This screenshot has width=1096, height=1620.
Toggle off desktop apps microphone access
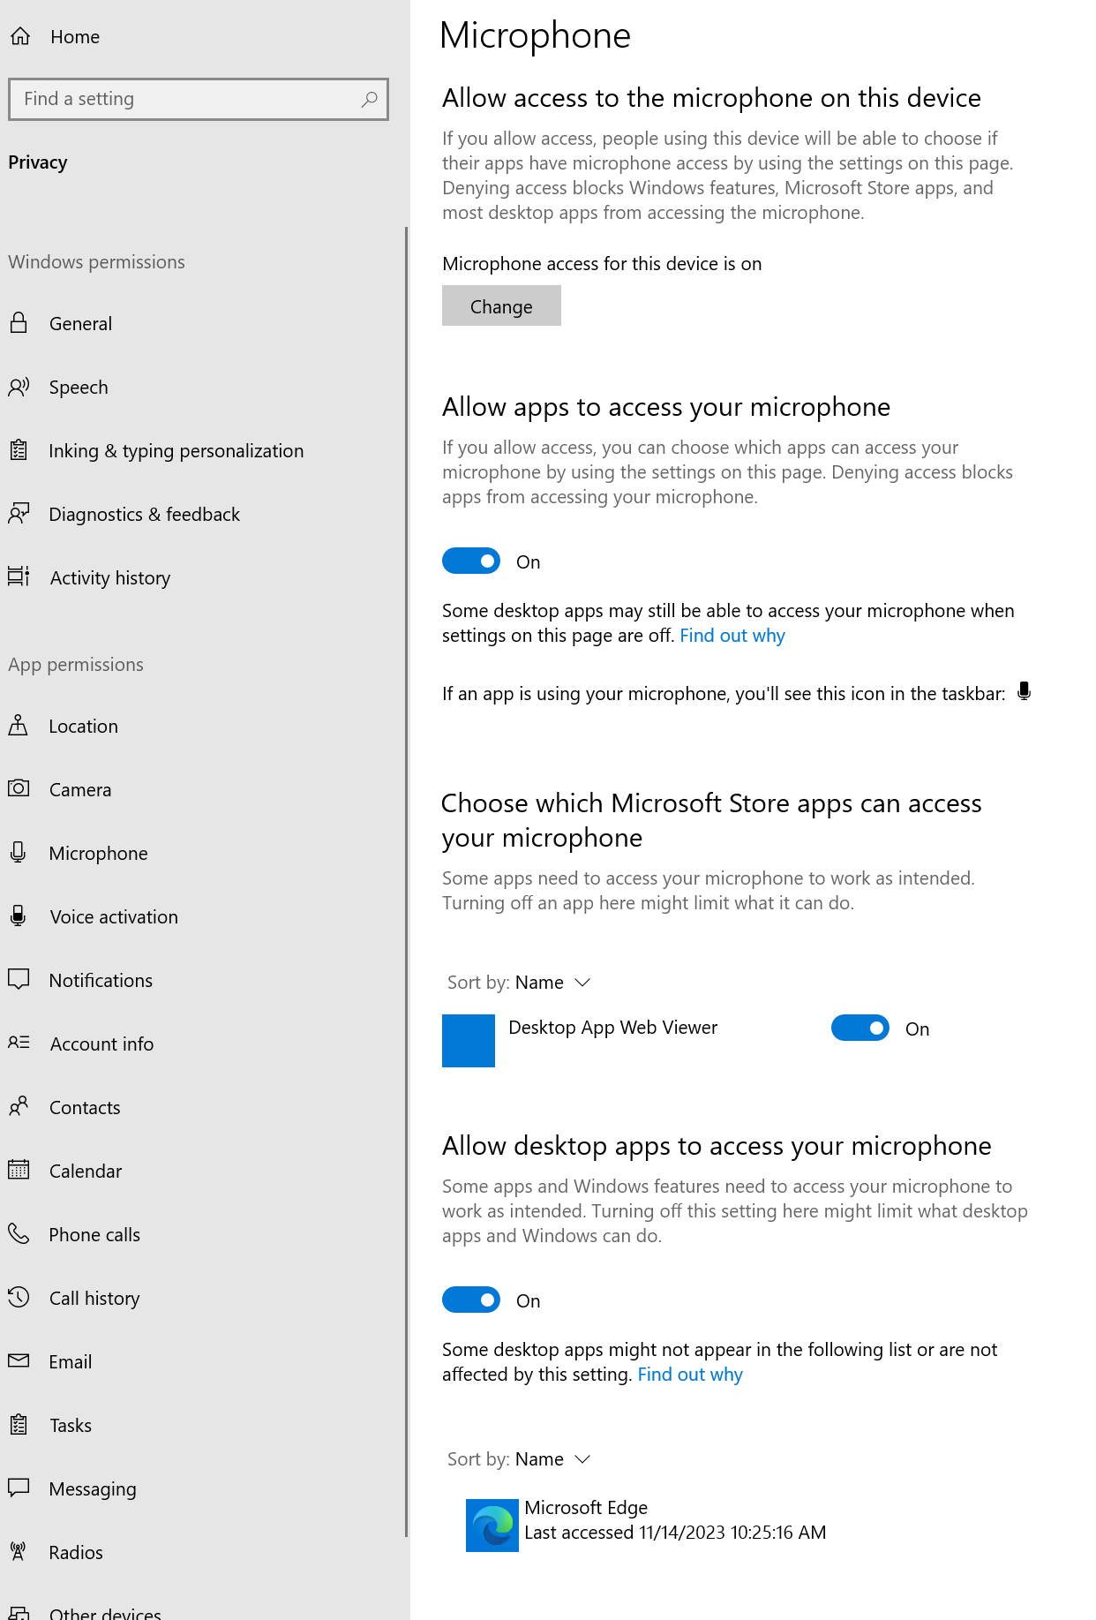[471, 1300]
